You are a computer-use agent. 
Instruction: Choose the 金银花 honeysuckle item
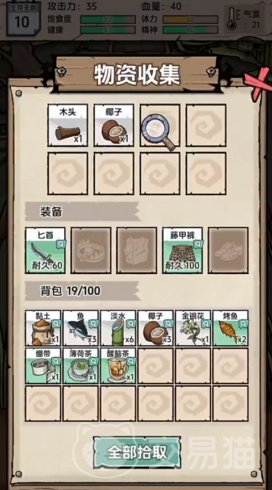193,328
